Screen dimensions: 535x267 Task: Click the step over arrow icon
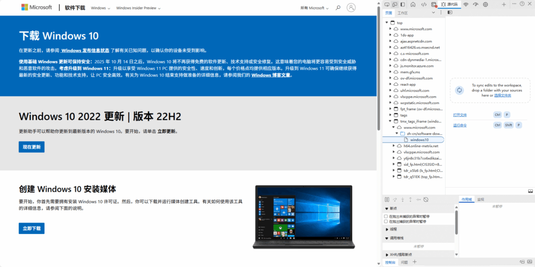coord(395,200)
